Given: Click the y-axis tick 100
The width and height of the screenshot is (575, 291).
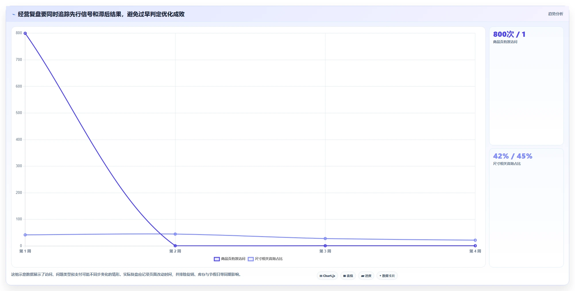Looking at the screenshot, I should click(19, 219).
